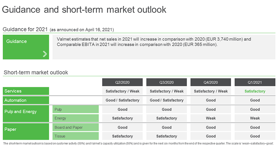Select the Q1/2021 column header
The image size is (278, 156).
255,83
